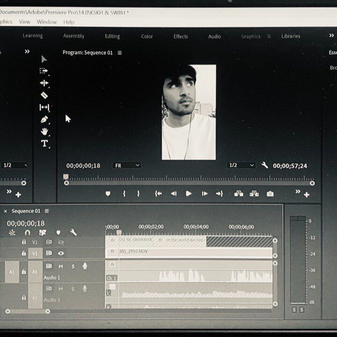The image size is (337, 337).
Task: Mute the Audio 1 track
Action: (61, 266)
